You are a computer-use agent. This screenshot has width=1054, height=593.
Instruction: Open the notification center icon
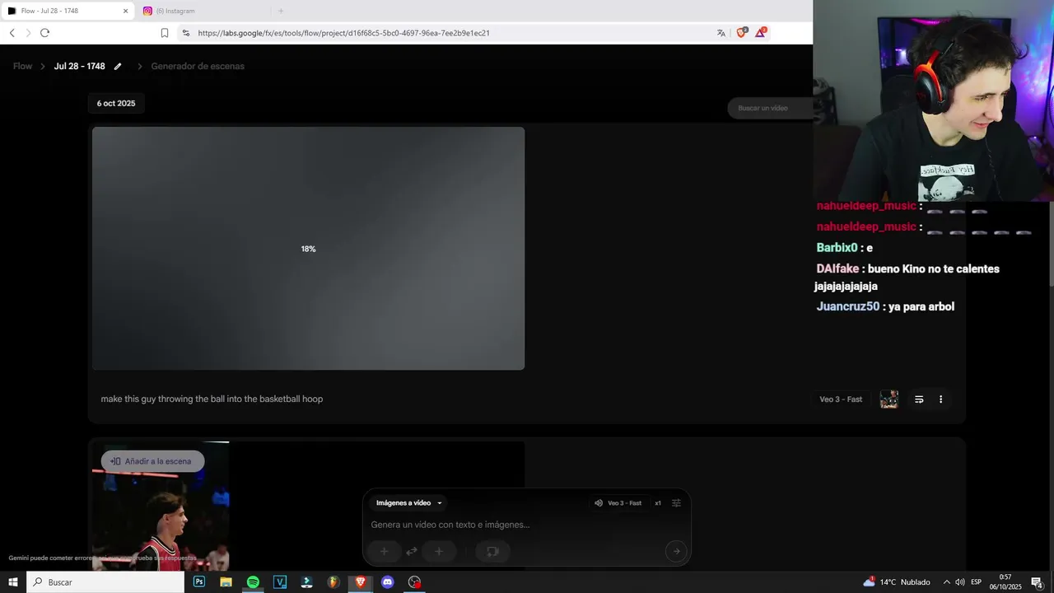[x=1038, y=582]
